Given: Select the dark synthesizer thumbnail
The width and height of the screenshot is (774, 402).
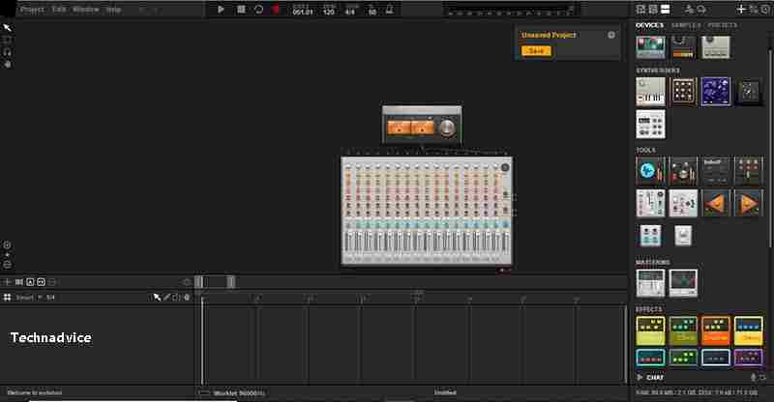Looking at the screenshot, I should coord(748,92).
